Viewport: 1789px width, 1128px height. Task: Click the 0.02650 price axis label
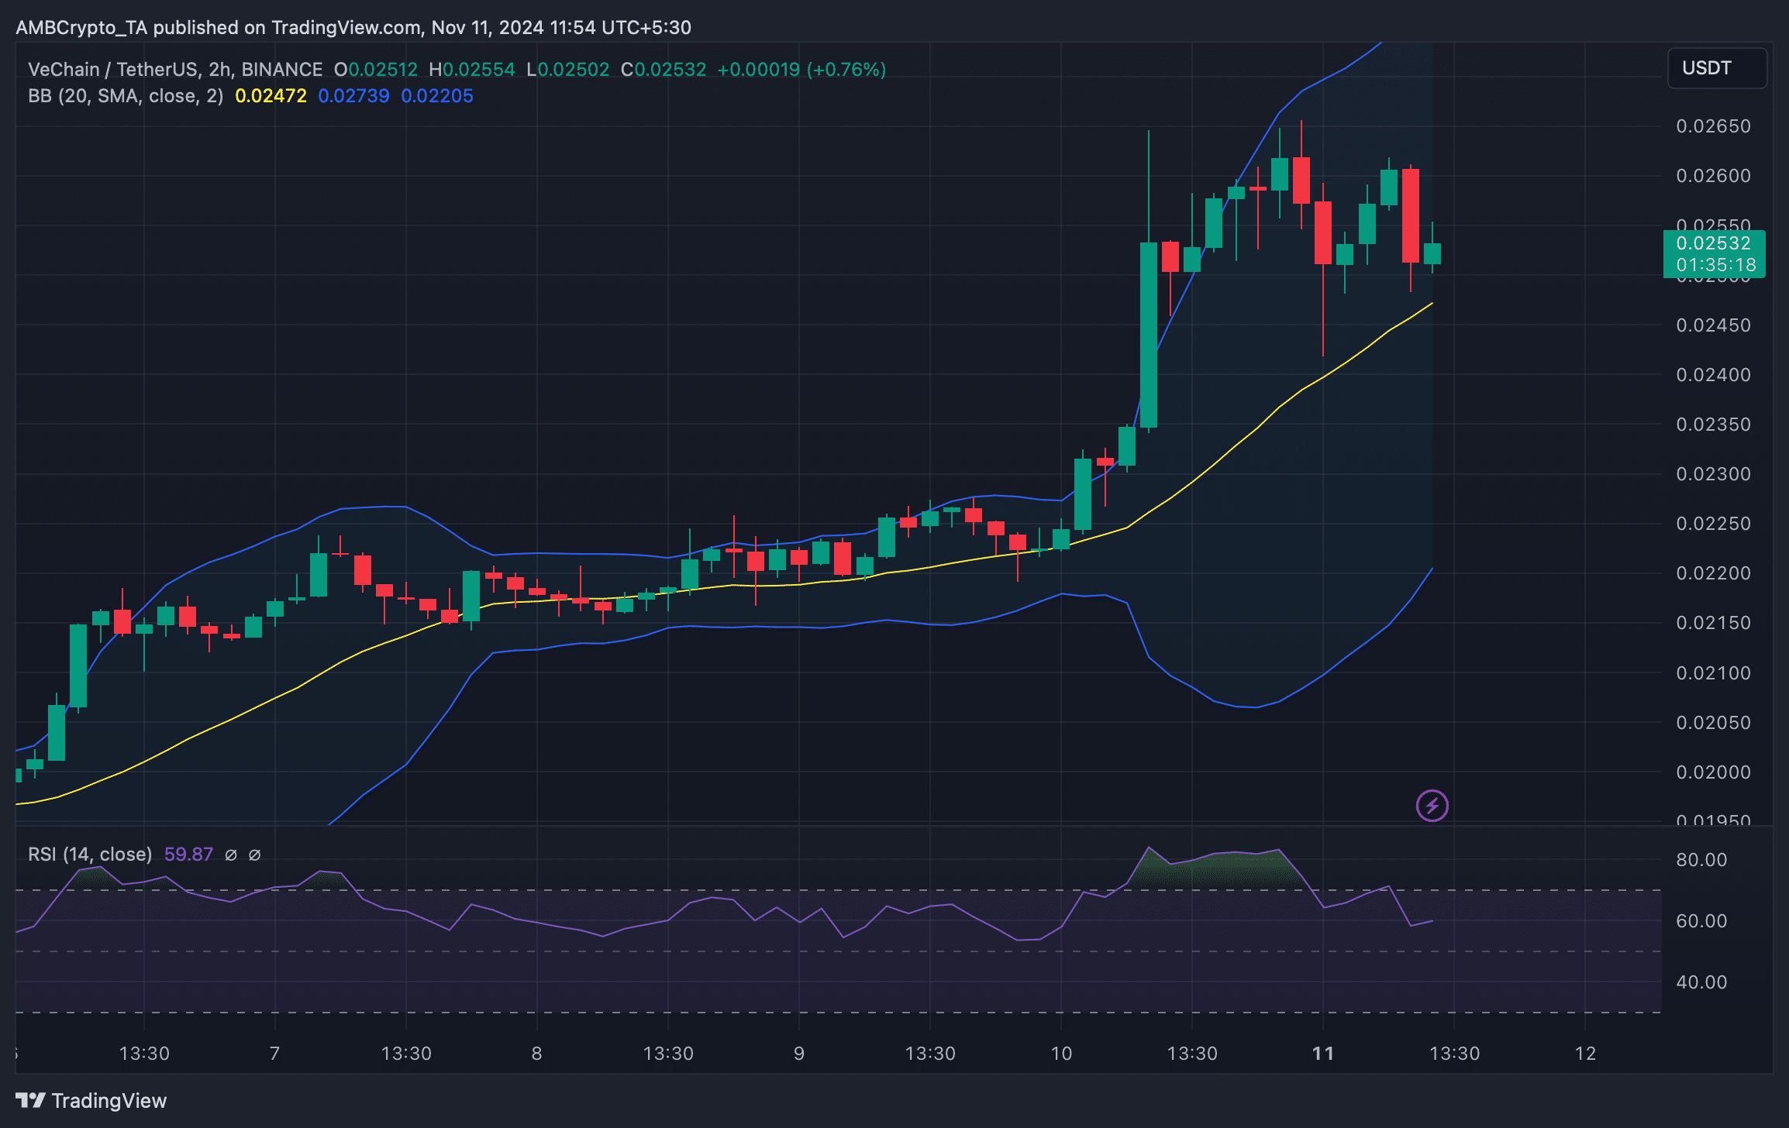click(1713, 126)
